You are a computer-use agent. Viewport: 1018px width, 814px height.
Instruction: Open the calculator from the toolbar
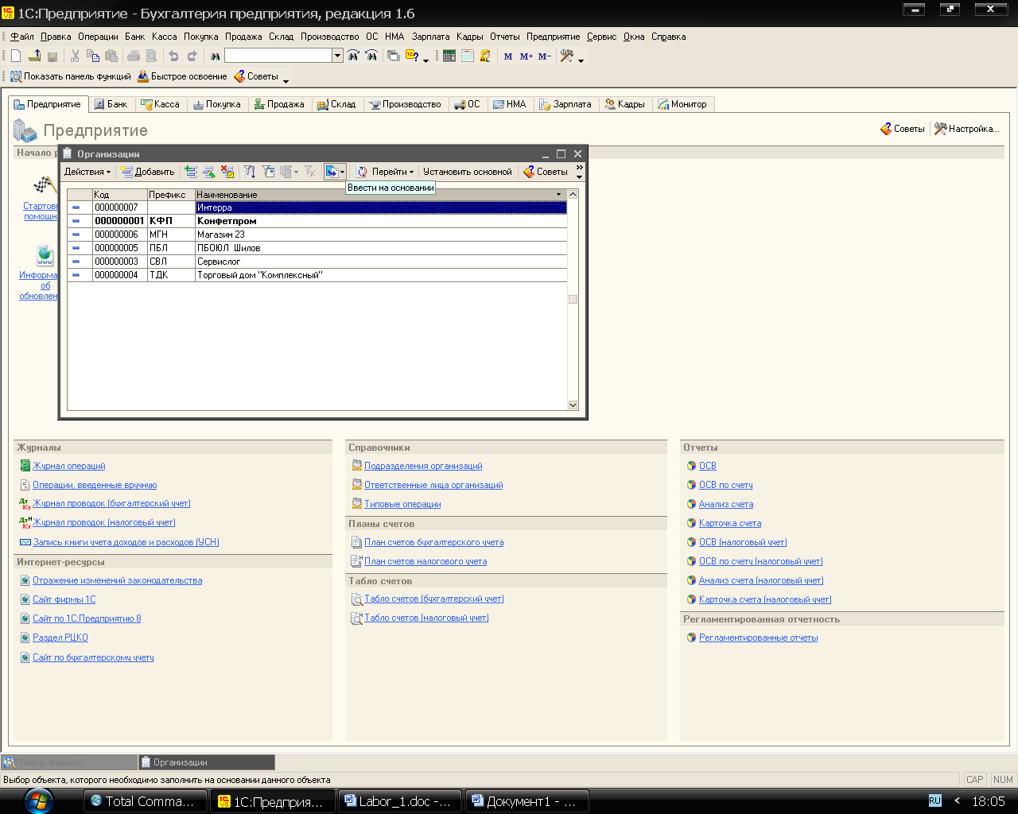[x=449, y=56]
